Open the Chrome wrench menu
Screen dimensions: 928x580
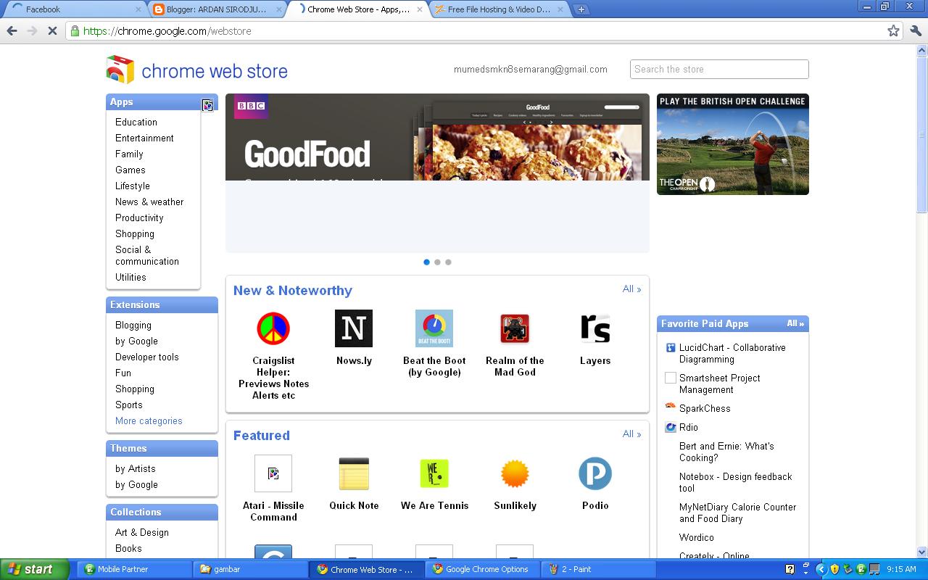[915, 30]
